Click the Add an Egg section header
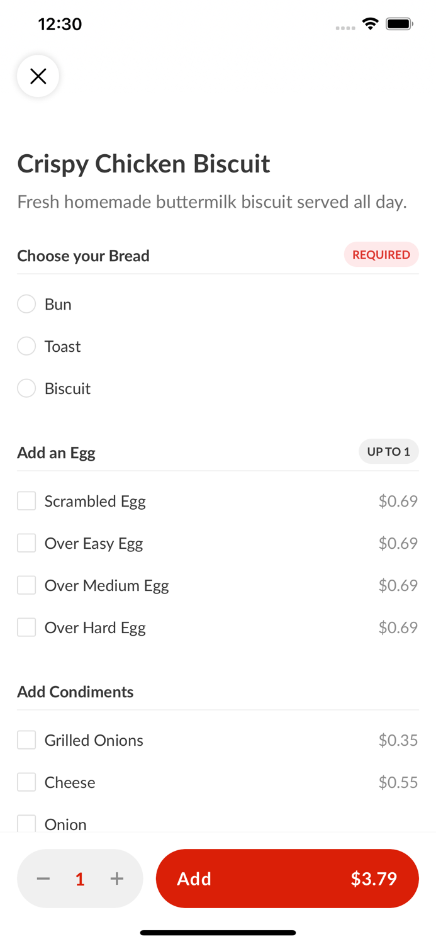The height and width of the screenshot is (944, 436). click(x=56, y=452)
